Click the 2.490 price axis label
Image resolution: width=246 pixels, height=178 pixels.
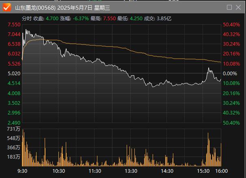(x=14, y=123)
